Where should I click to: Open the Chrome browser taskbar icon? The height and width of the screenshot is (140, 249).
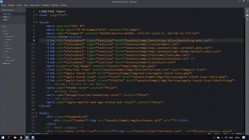click(x=21, y=137)
